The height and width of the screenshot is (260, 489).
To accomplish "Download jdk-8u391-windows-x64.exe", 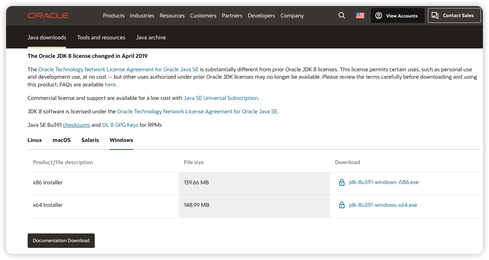I will (383, 205).
